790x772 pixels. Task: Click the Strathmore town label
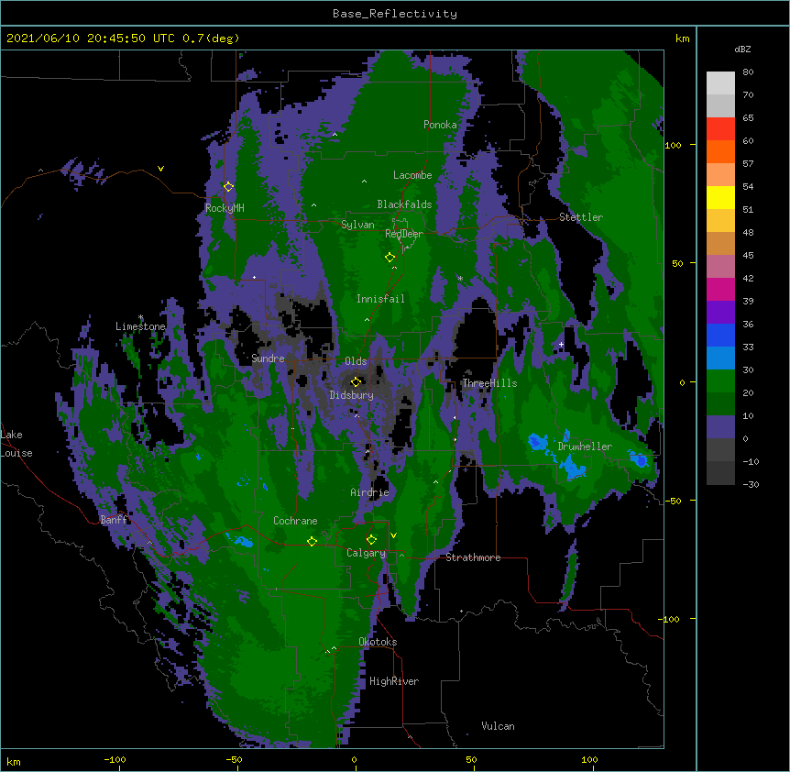point(473,557)
